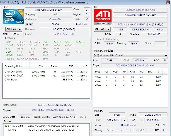Screen dimensions: 171x136
Task: Click the memory clock 332.4 MHz field
Action: tap(113, 120)
